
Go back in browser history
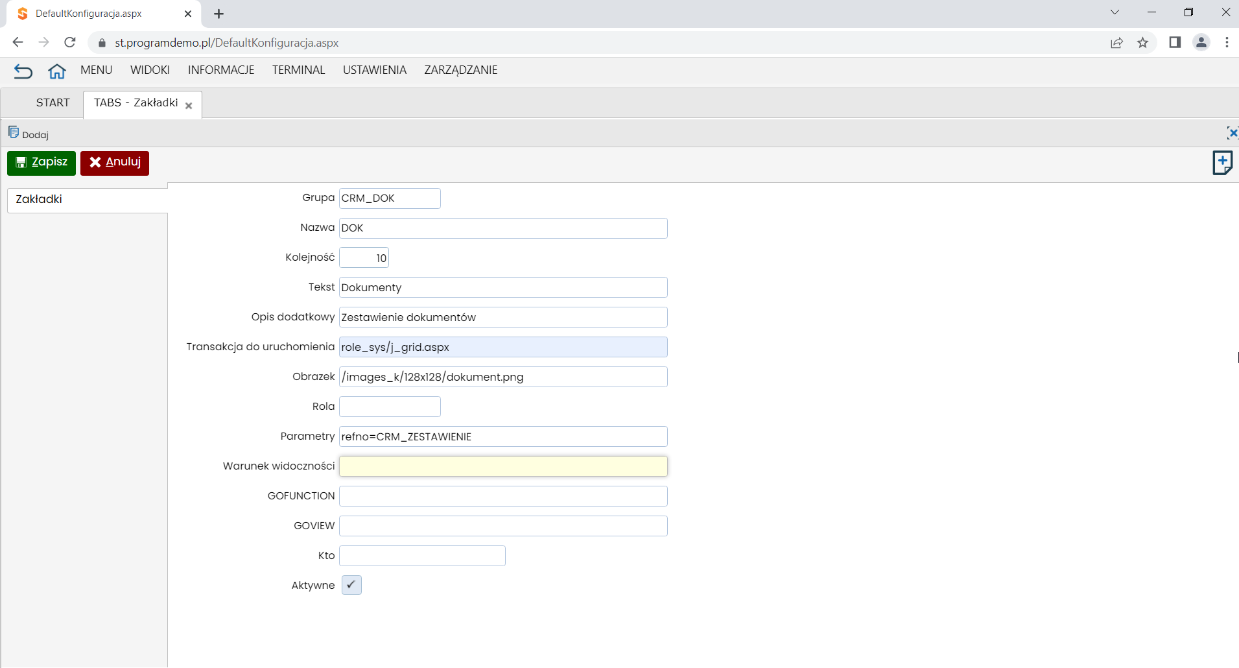tap(18, 43)
